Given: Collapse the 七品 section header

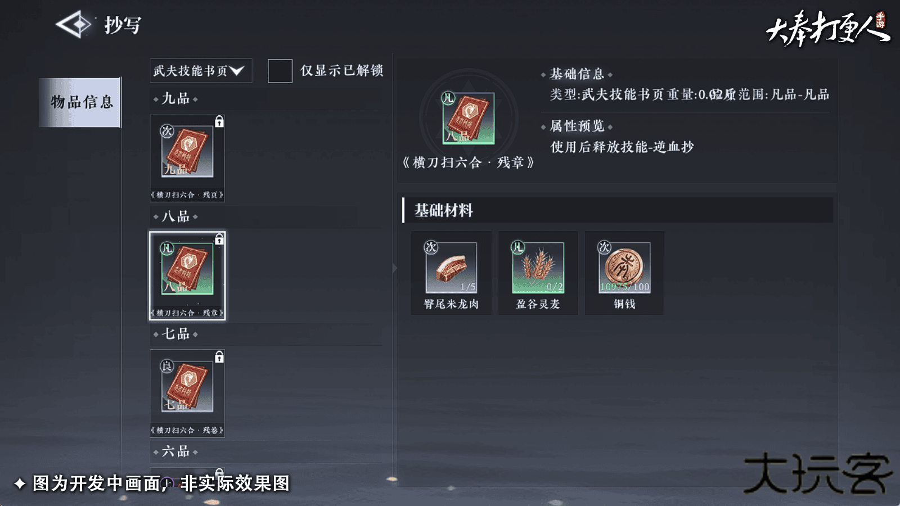Looking at the screenshot, I should (x=175, y=334).
